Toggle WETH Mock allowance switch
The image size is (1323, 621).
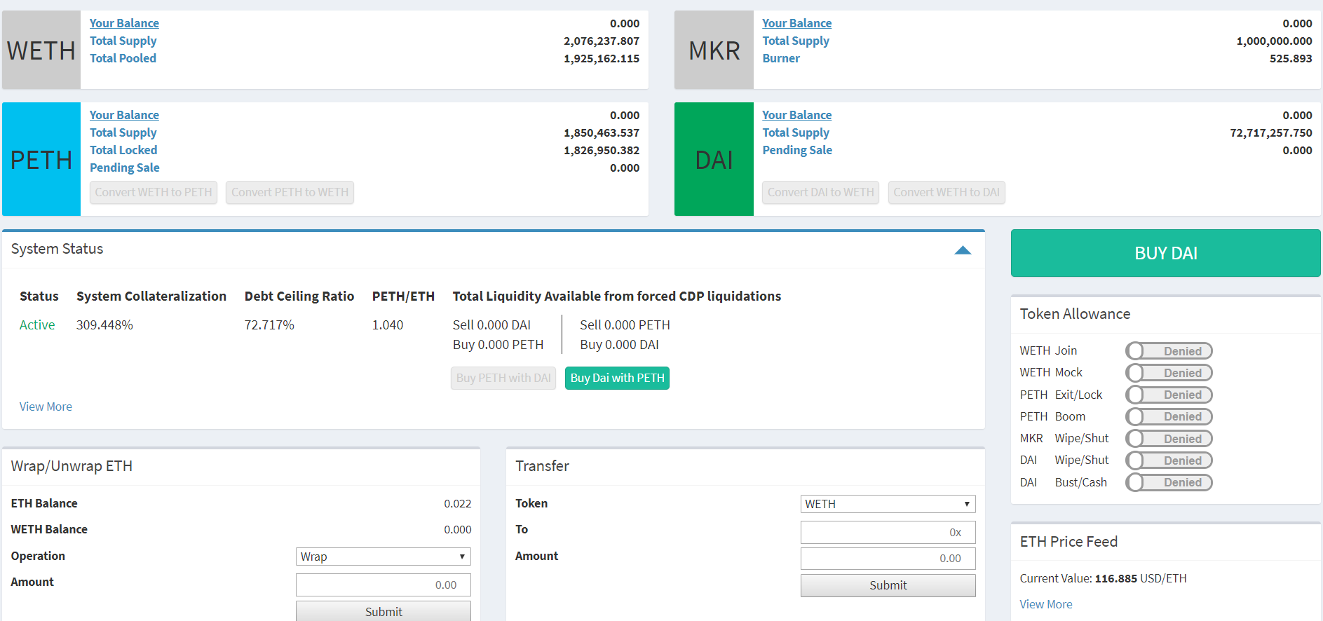[x=1169, y=373]
